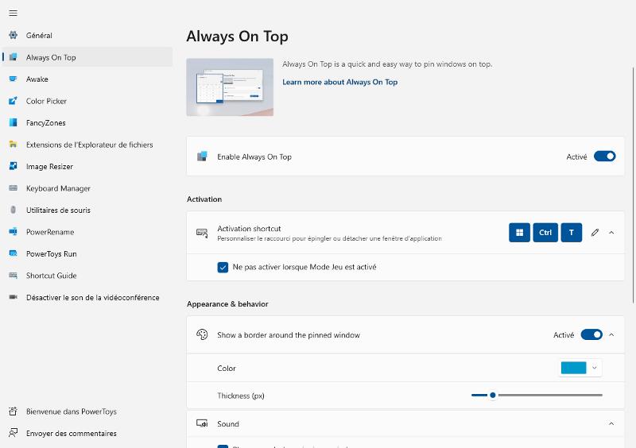The width and height of the screenshot is (636, 448).
Task: Click the vertical scrollbar on settings page
Action: pos(633,184)
